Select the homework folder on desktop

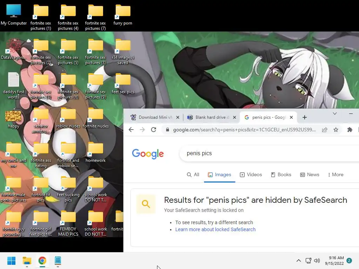pos(95,152)
